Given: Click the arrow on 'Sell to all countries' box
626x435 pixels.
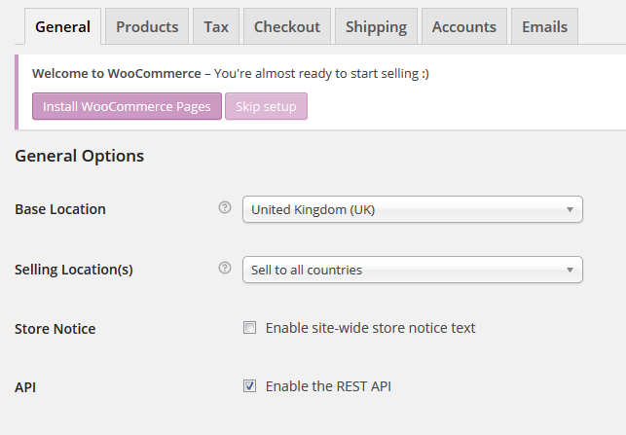Looking at the screenshot, I should [569, 270].
